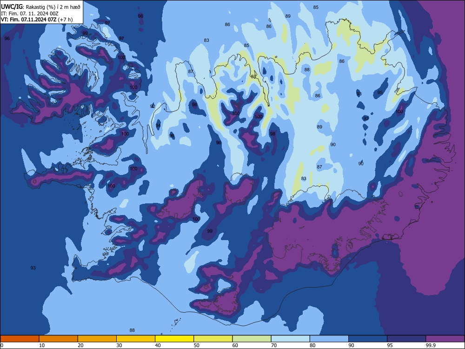Click the '92' humidity value on the map

(153, 106)
